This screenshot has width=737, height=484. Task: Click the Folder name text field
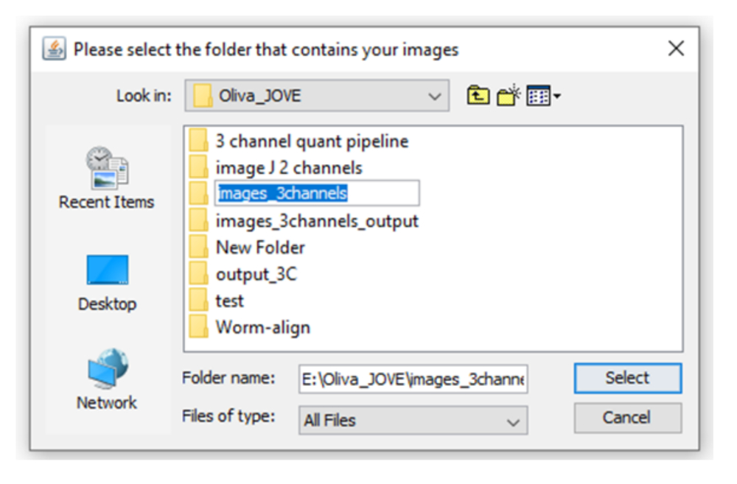coord(413,379)
